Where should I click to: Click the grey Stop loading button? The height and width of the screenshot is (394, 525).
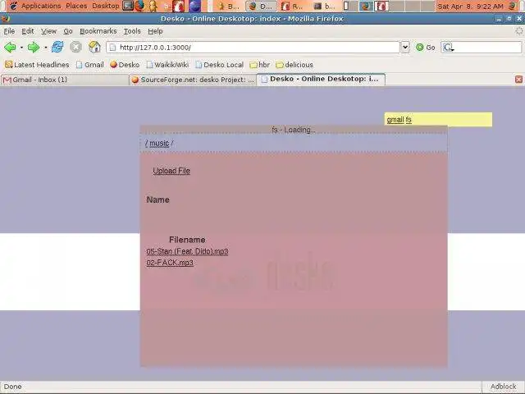click(x=76, y=48)
